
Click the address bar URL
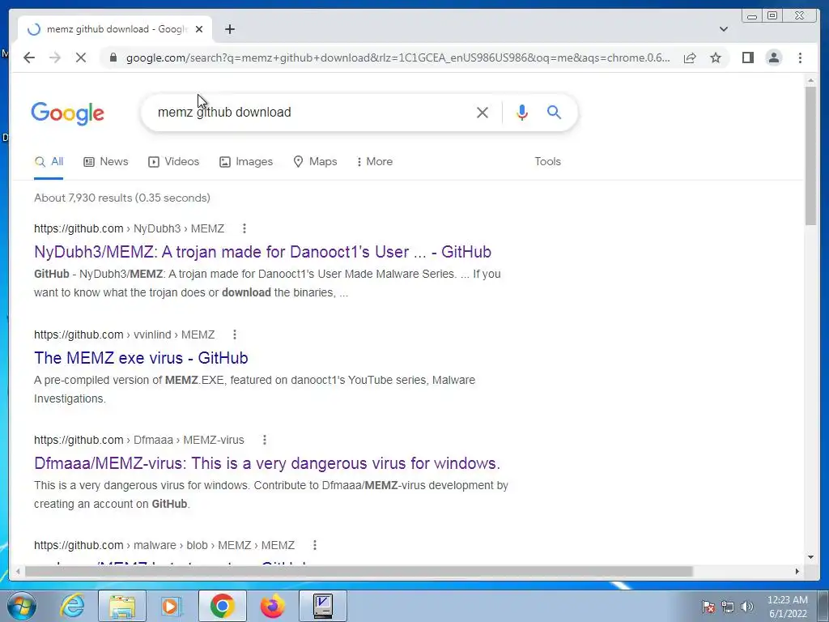tap(397, 58)
